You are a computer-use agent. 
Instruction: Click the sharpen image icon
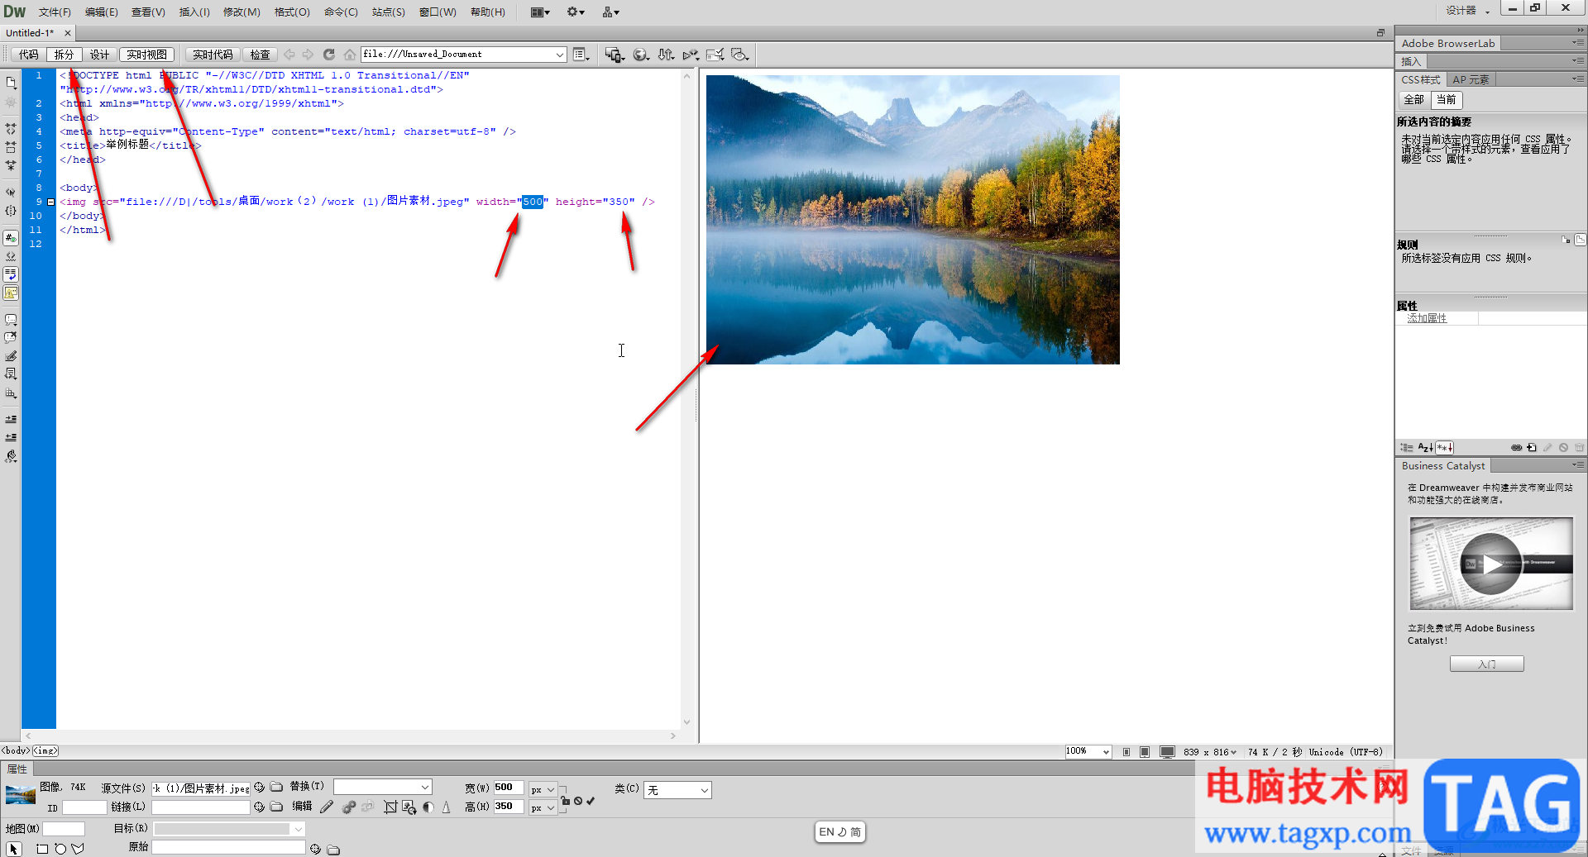(447, 807)
